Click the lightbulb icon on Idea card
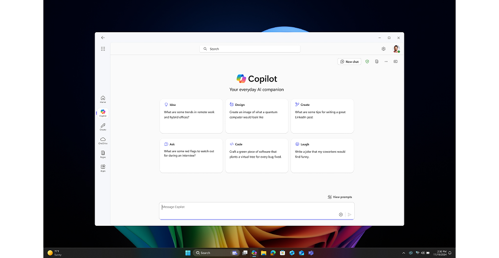The width and height of the screenshot is (499, 258). tap(166, 104)
